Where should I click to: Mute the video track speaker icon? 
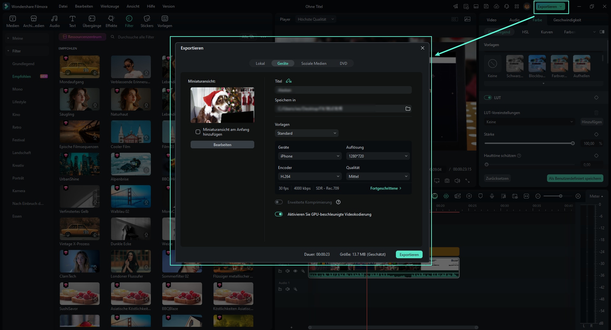tap(288, 271)
